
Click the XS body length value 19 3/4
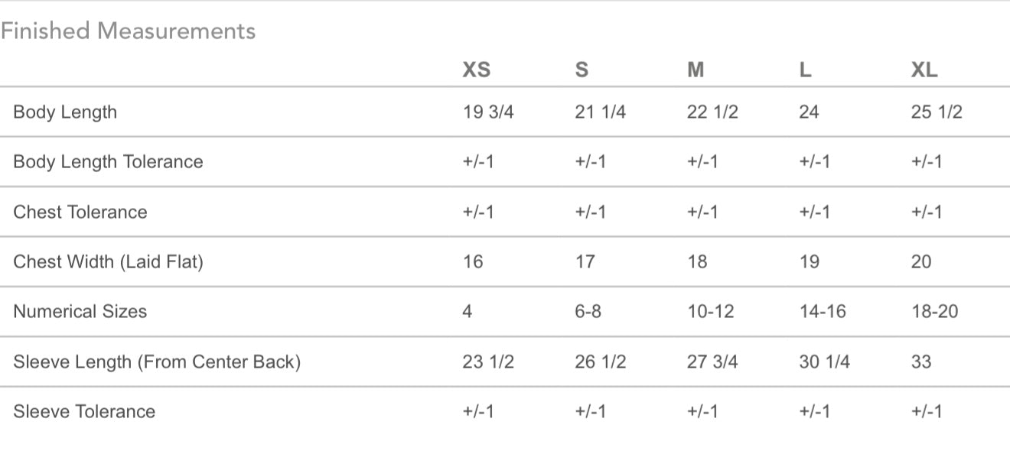[488, 112]
